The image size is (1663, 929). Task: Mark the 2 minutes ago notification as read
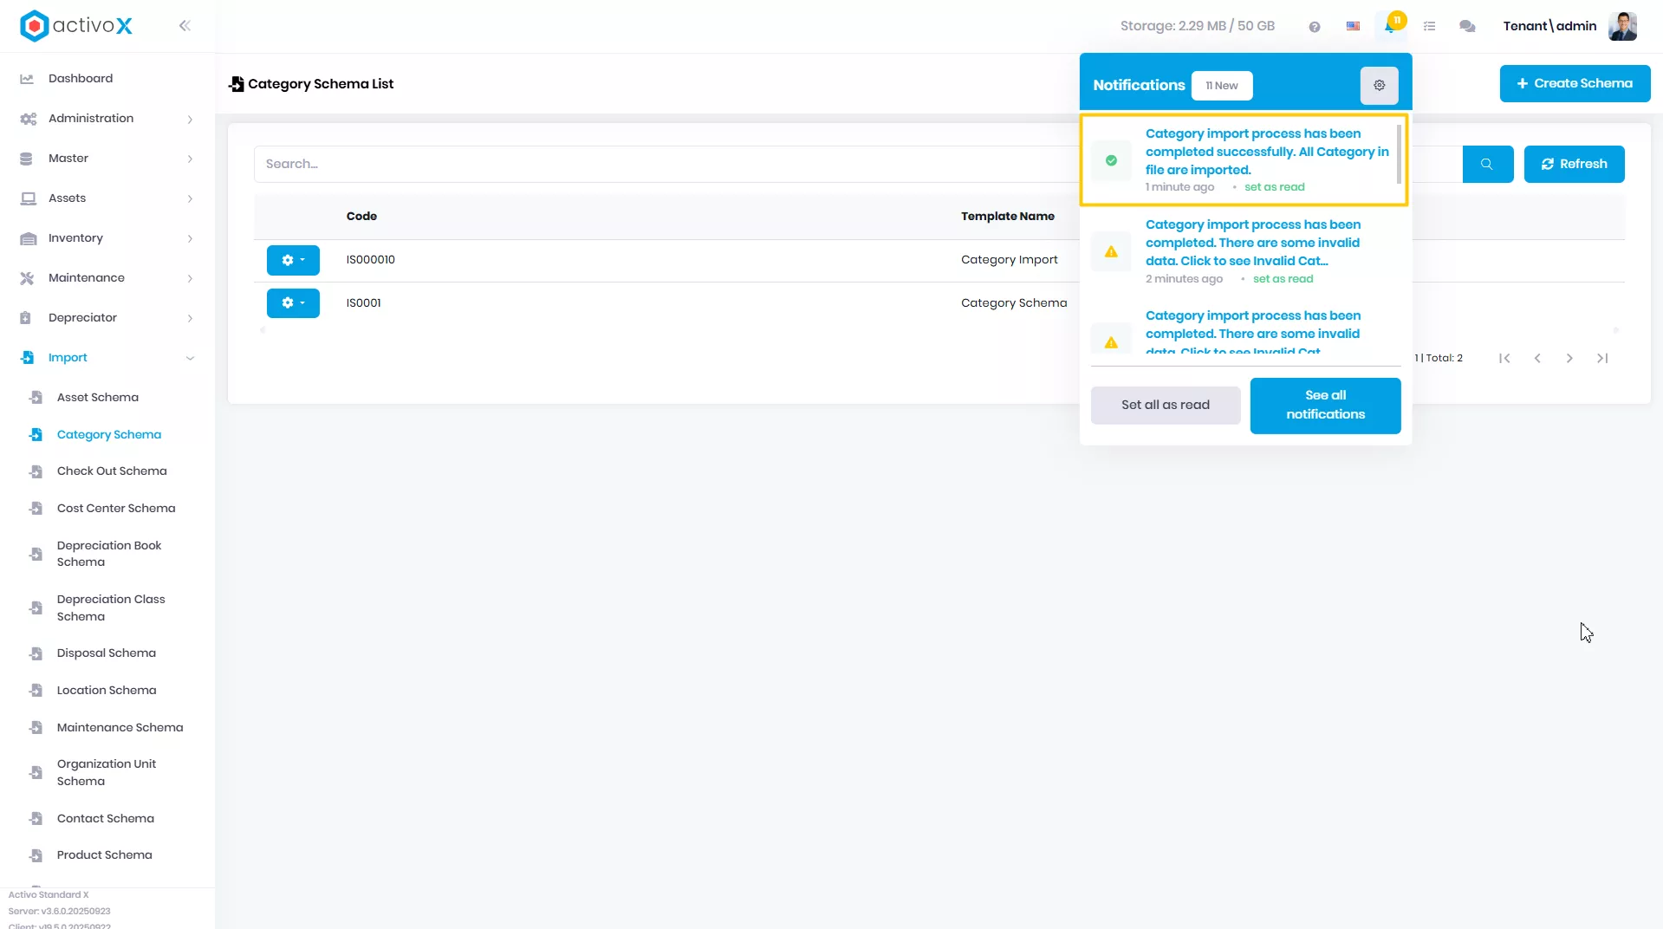point(1283,279)
